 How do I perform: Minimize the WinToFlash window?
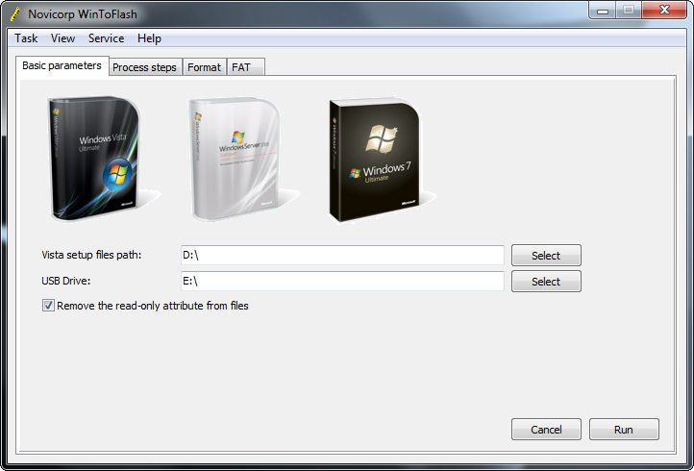pos(602,11)
